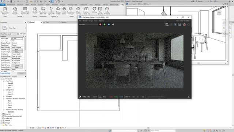Image resolution: width=234 pixels, height=132 pixels.
Task: Start Render Interactive from V-Ray ribbon
Action: [15, 11]
